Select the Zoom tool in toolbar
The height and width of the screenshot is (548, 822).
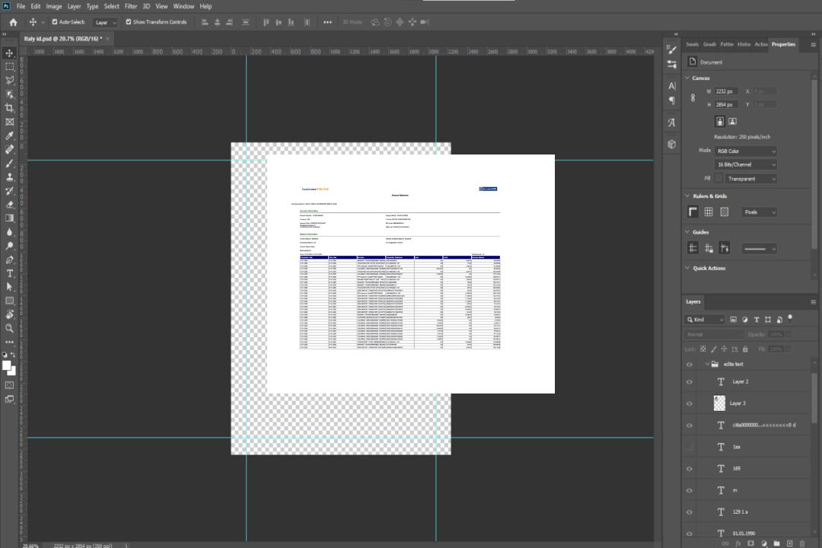(10, 327)
